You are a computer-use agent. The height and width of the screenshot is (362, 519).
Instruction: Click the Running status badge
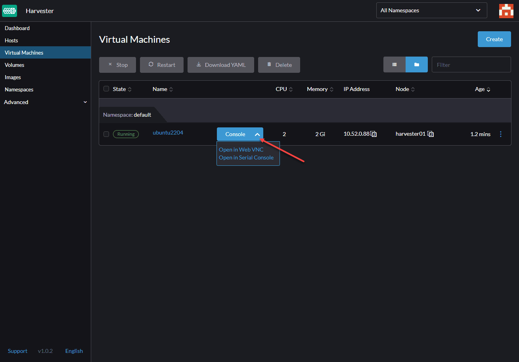[x=126, y=134]
